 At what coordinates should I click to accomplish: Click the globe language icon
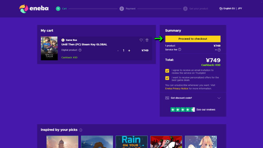221,8
